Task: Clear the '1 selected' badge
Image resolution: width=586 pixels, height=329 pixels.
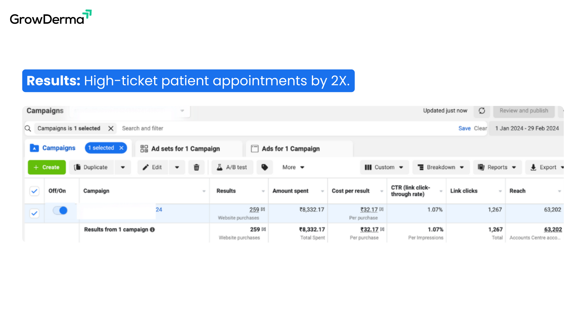Action: tap(121, 148)
